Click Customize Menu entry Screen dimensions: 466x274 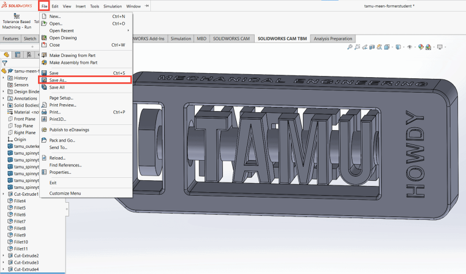[86, 193]
